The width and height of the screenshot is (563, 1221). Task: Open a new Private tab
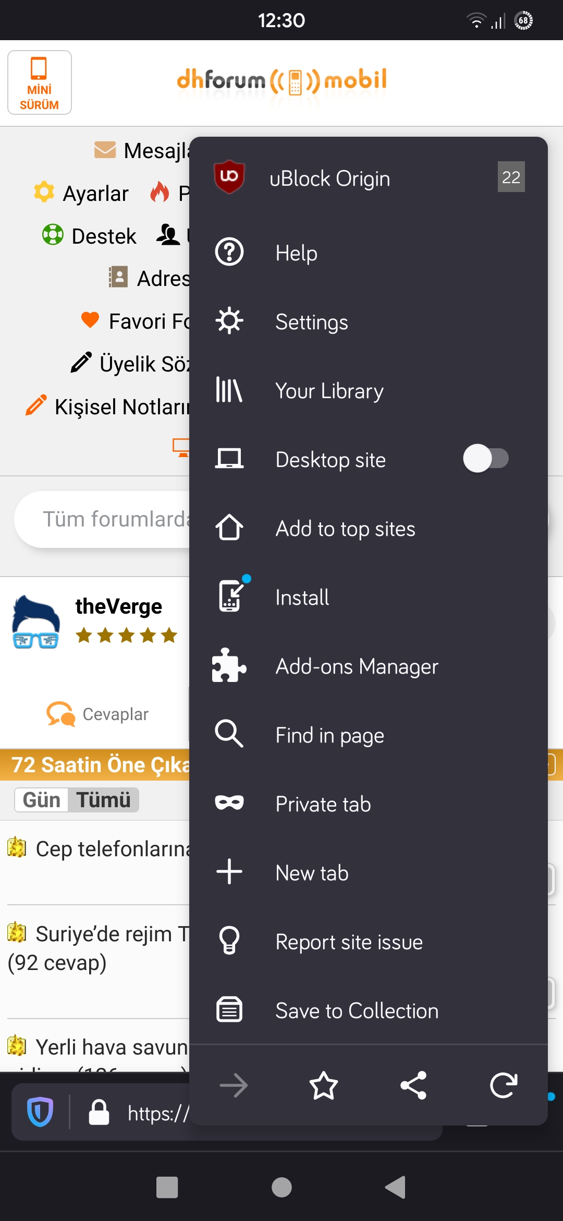369,804
